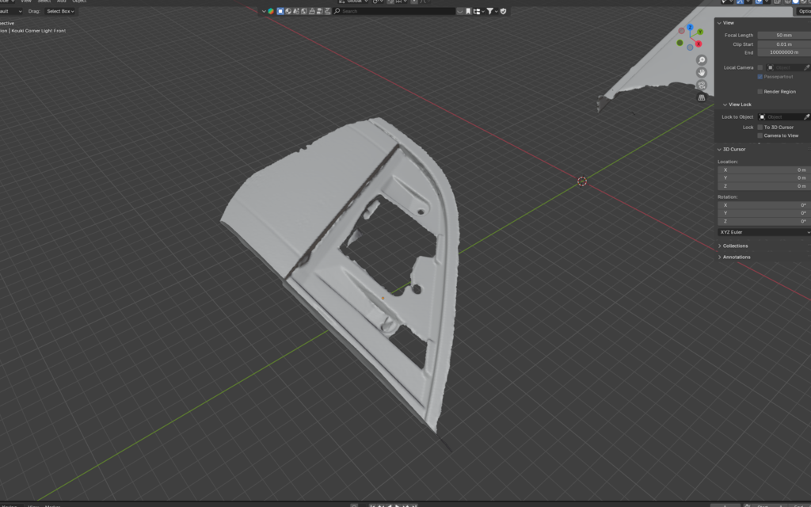Enable the Local Camera checkbox
The image size is (811, 507).
[x=760, y=67]
